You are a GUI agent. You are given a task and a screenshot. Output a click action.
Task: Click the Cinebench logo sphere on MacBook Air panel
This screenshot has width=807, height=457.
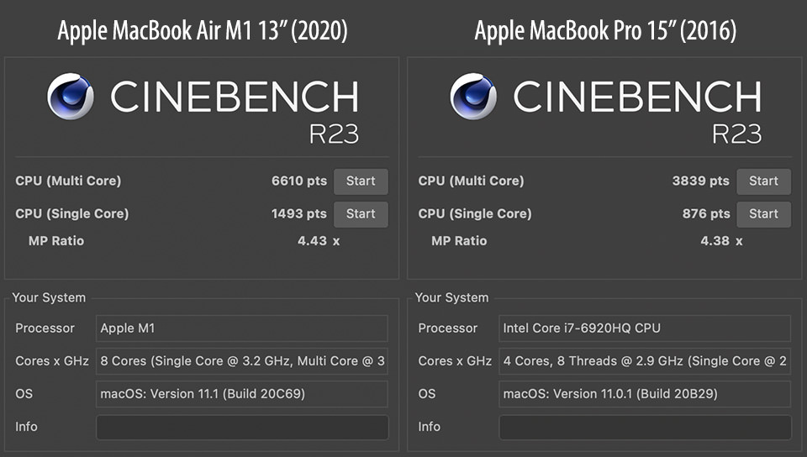(70, 97)
